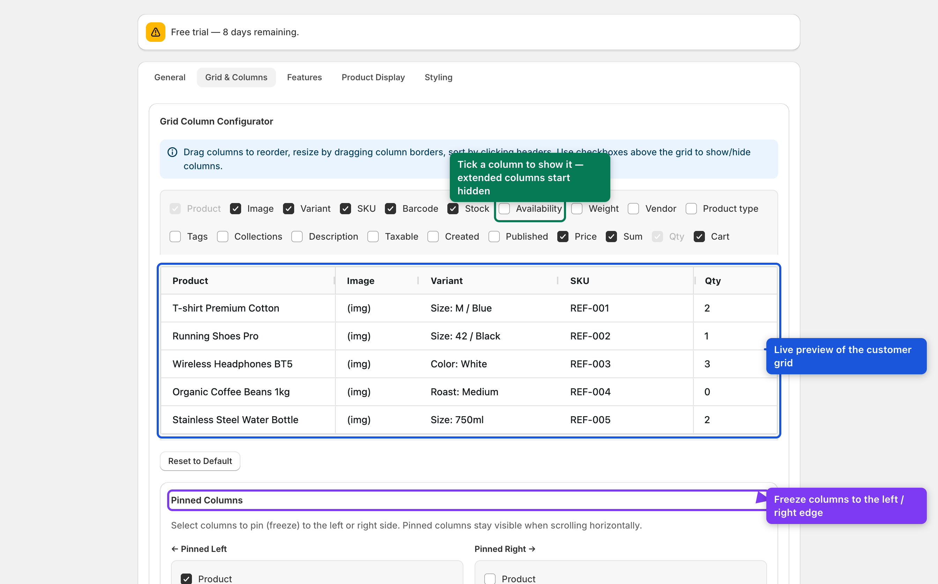938x584 pixels.
Task: Click the Reset to Default button
Action: click(x=200, y=461)
